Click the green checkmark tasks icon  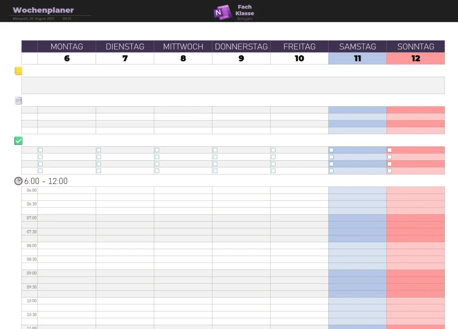18,141
